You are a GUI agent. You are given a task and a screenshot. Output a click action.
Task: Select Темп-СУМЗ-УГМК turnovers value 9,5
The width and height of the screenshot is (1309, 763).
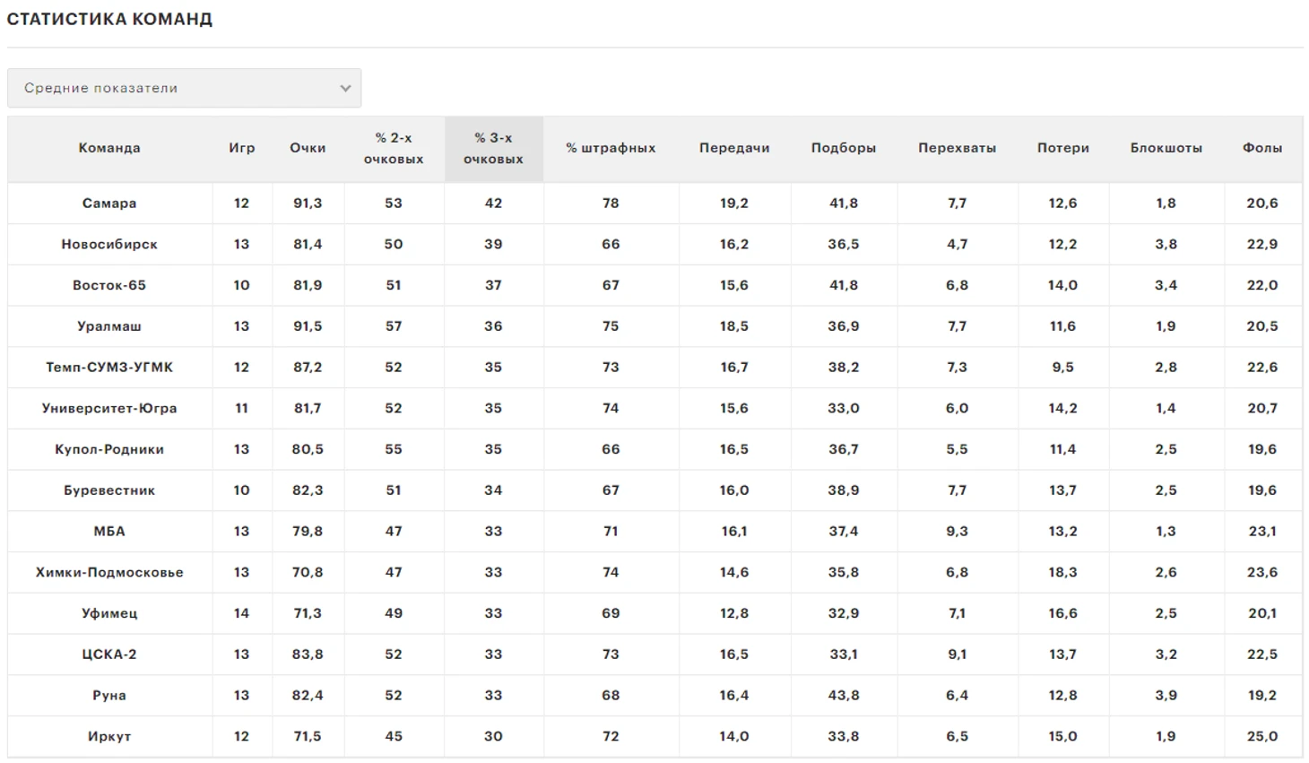(x=1063, y=368)
